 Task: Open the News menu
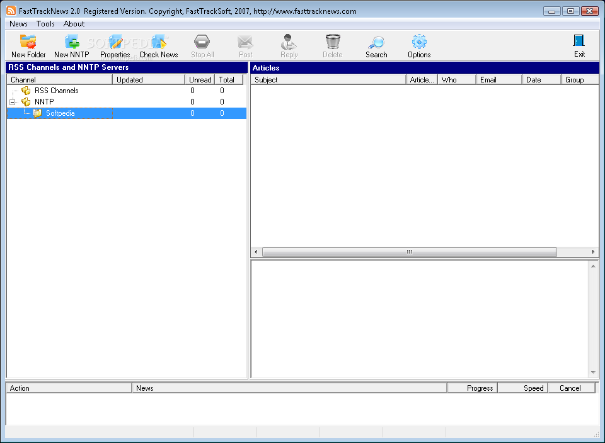pyautogui.click(x=18, y=24)
